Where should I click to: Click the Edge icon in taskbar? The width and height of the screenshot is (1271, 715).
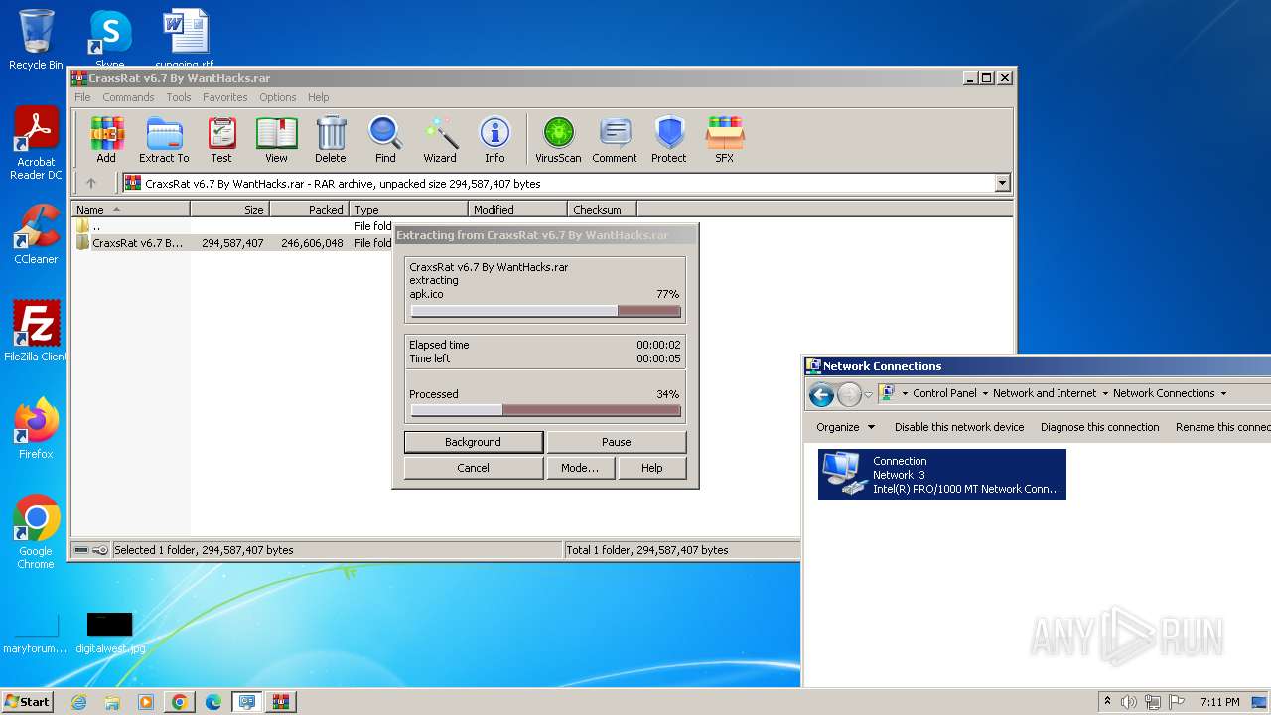[x=212, y=702]
